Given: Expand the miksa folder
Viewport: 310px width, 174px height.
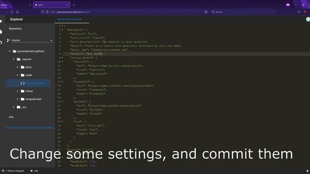Looking at the screenshot, I should pos(17,91).
